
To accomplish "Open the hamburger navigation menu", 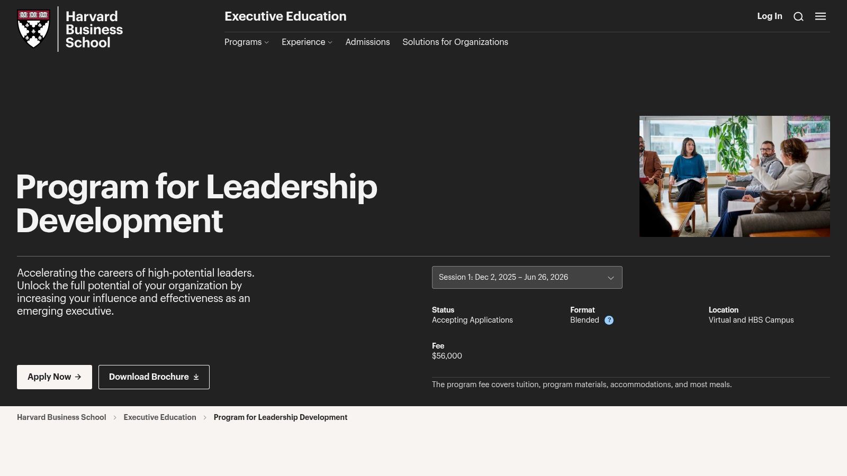I will (x=821, y=16).
